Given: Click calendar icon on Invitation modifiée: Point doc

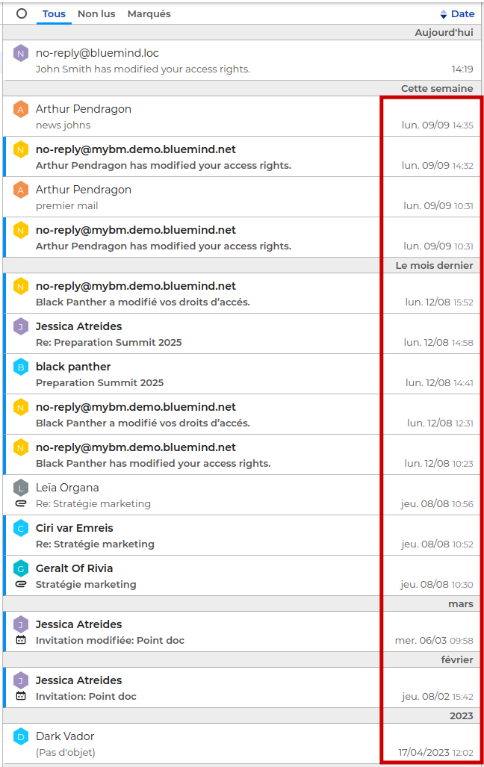Looking at the screenshot, I should click(x=21, y=640).
